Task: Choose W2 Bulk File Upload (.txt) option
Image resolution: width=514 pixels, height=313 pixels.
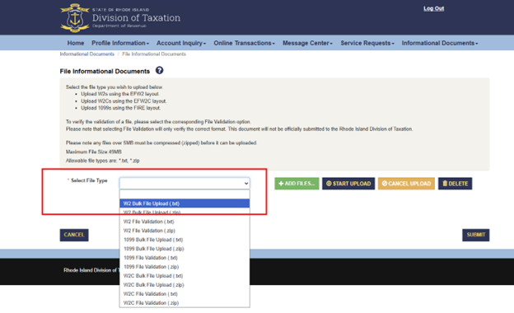Action: [185, 203]
